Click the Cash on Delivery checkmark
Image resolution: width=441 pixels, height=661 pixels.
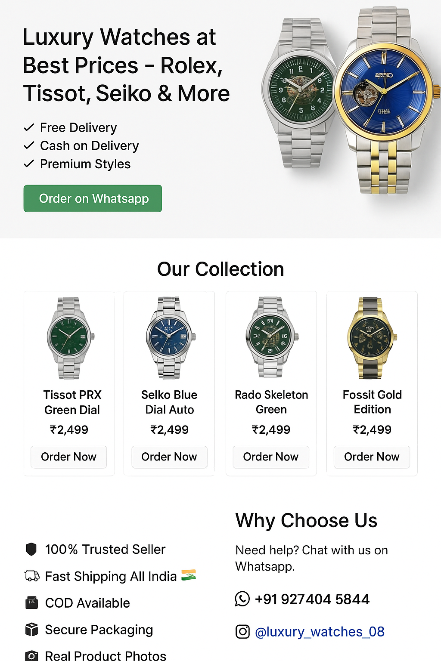[29, 145]
